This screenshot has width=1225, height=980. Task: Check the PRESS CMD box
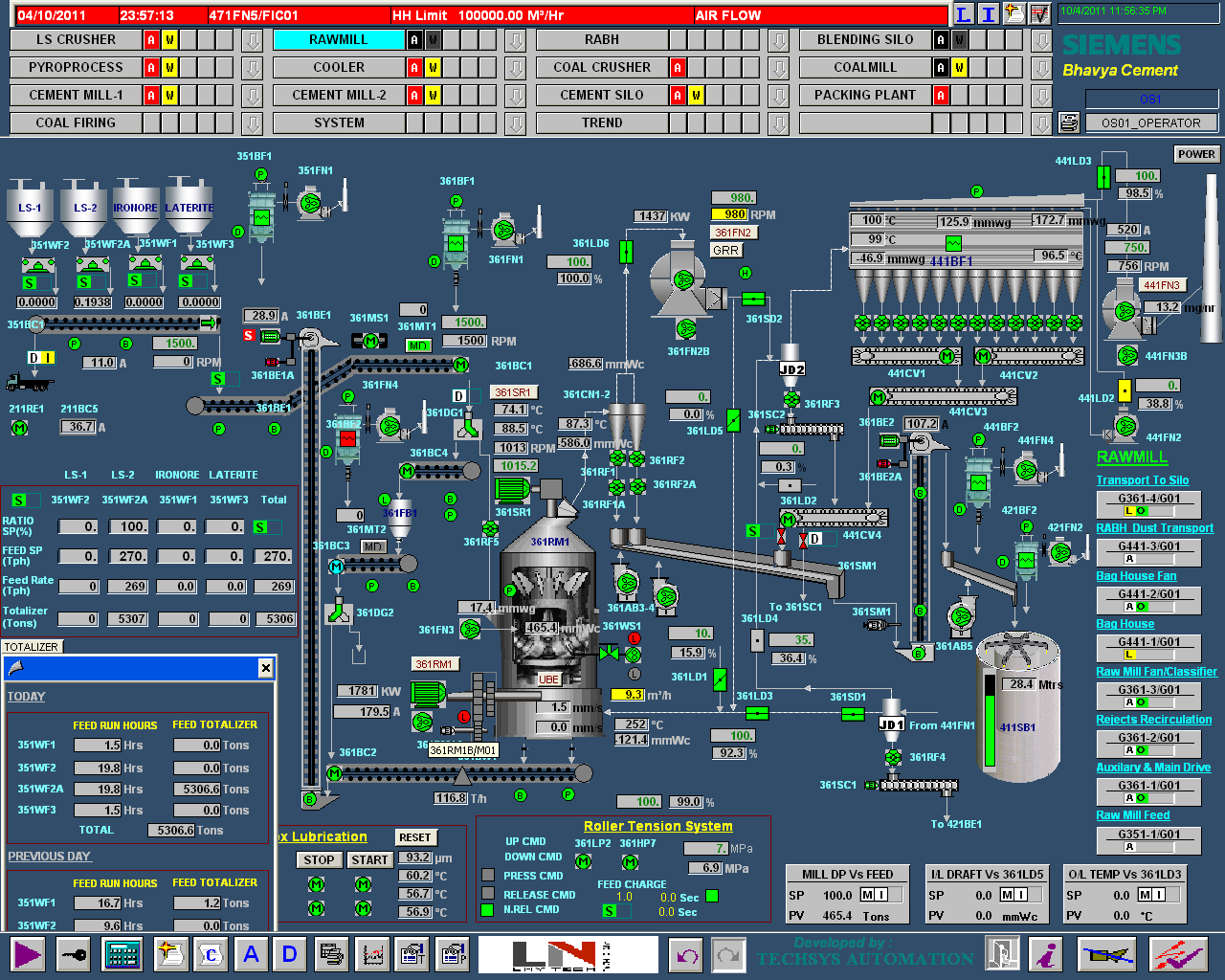tap(488, 875)
